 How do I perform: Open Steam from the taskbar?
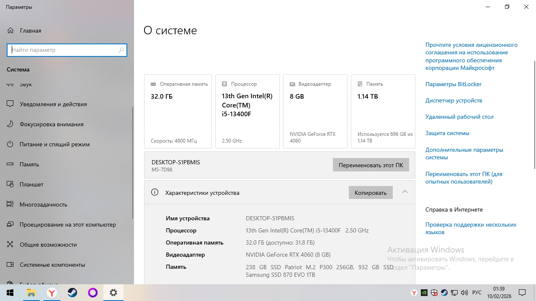pos(72,293)
